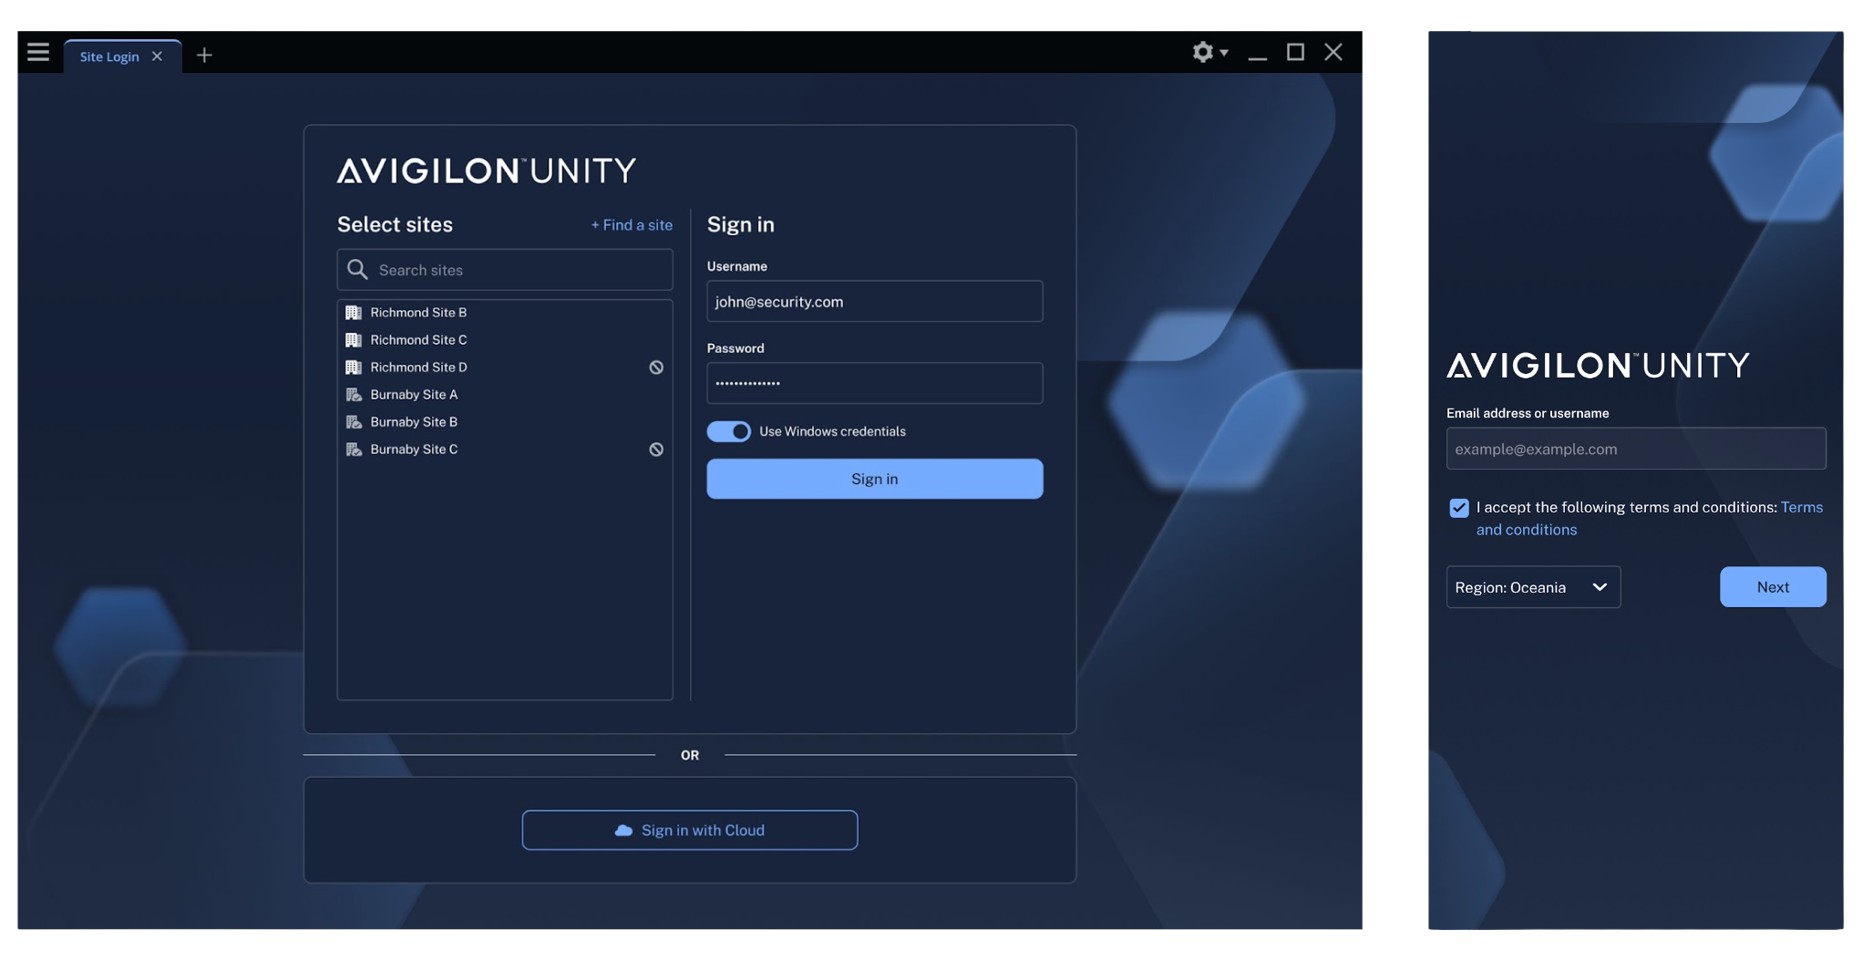Image resolution: width=1873 pixels, height=961 pixels.
Task: Uncheck the accept terms checkbox
Action: click(x=1459, y=508)
